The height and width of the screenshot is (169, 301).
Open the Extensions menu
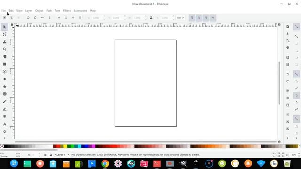coord(80,11)
